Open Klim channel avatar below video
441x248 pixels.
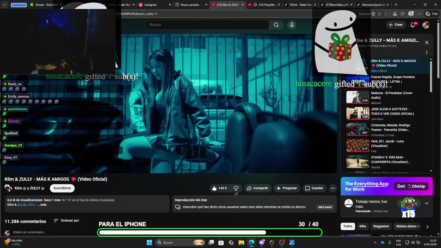(8, 188)
